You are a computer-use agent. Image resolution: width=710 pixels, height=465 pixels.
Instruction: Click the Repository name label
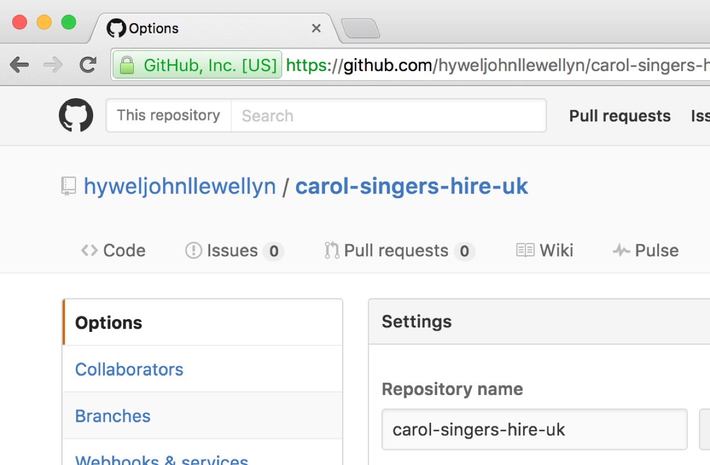pos(452,389)
